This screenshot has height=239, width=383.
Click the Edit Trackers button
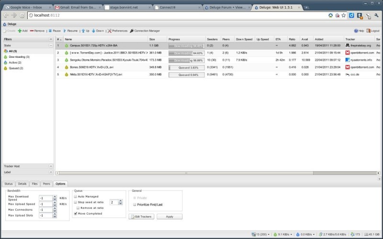[x=141, y=217]
